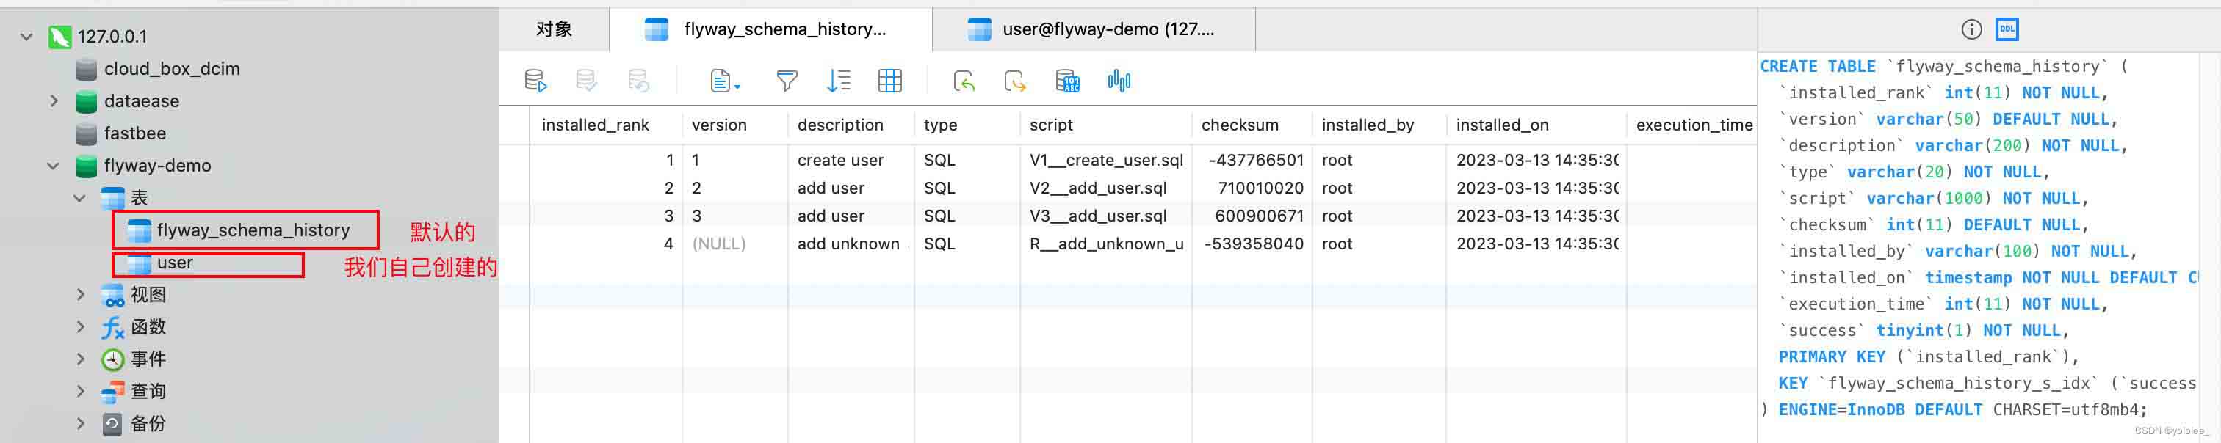Switch to the flyway_schema_history tab
The width and height of the screenshot is (2221, 443).
pyautogui.click(x=770, y=29)
